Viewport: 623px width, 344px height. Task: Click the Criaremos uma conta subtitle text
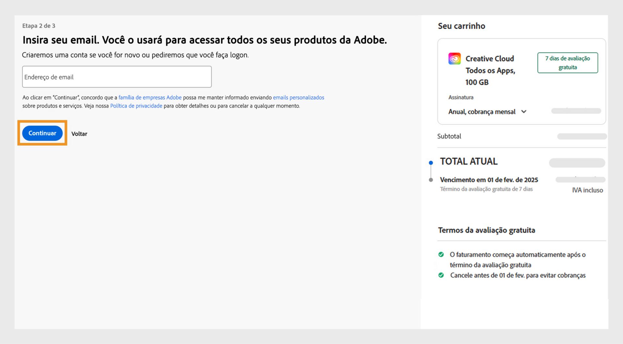click(135, 55)
